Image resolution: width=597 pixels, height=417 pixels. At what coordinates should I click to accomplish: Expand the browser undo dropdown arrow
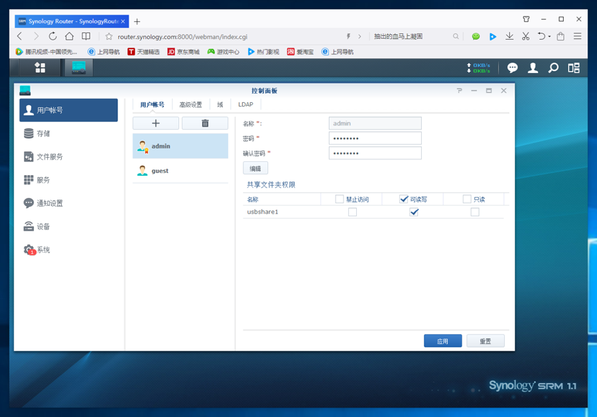(549, 37)
